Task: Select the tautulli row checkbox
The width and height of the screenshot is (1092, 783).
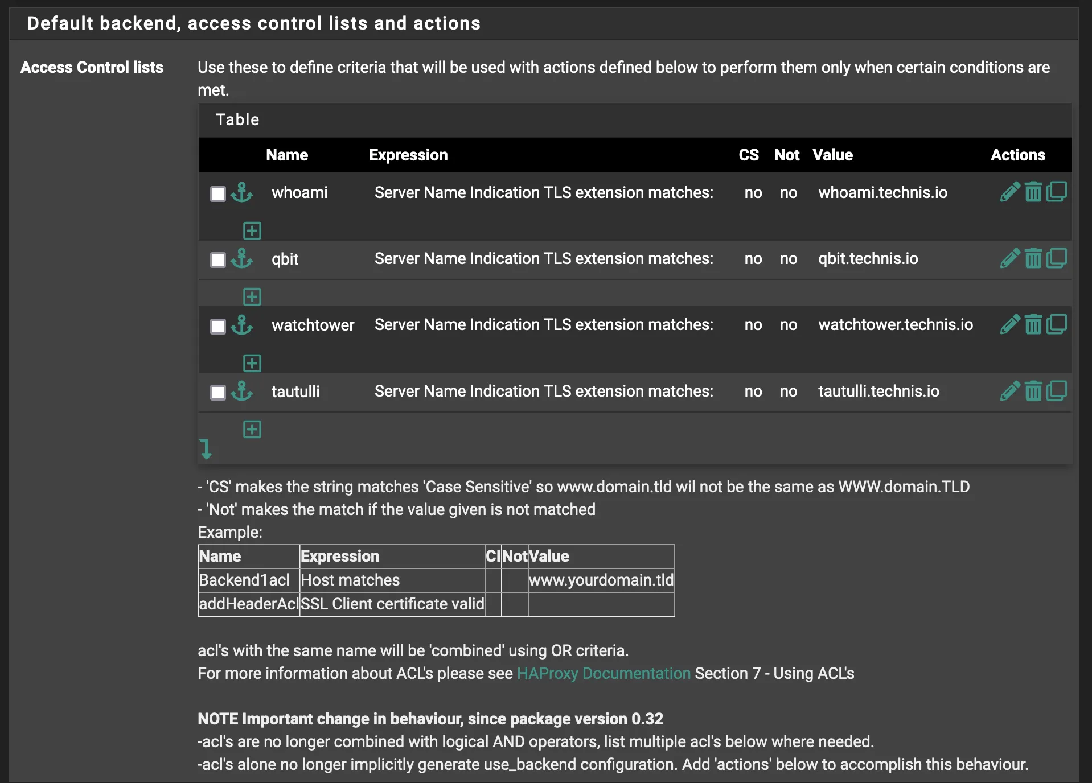Action: [x=217, y=392]
